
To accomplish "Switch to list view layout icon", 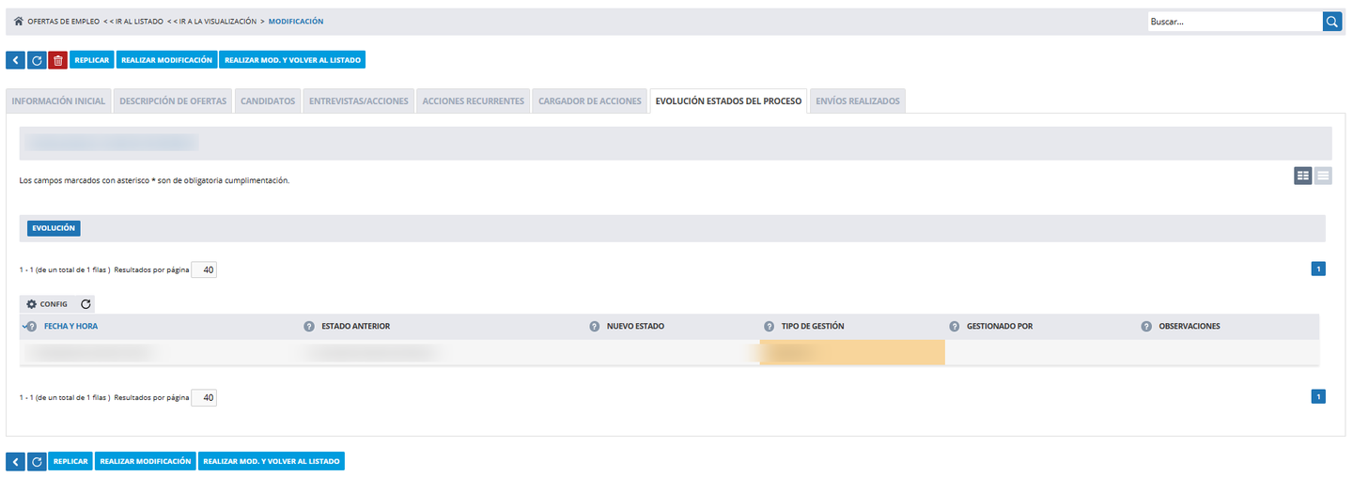I will [x=1323, y=175].
